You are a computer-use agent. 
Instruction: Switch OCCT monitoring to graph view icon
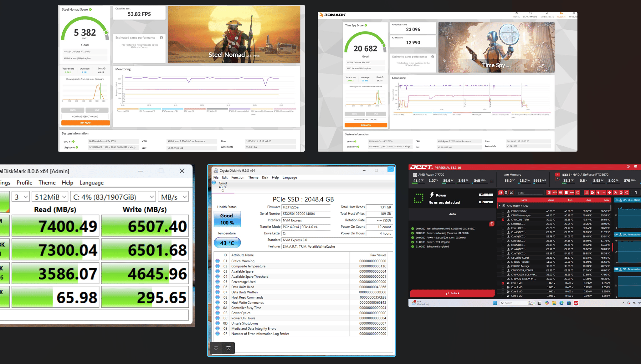(511, 193)
